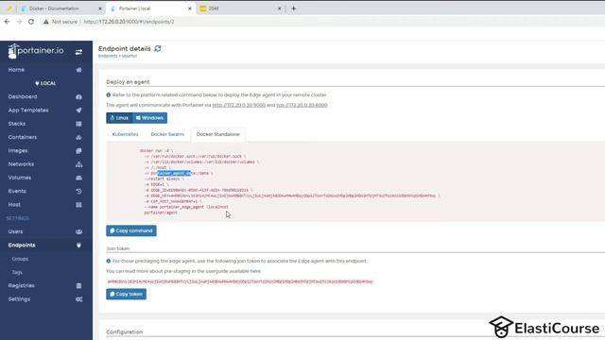The image size is (605, 340).
Task: Open Volumes in the sidebar
Action: tap(19, 178)
